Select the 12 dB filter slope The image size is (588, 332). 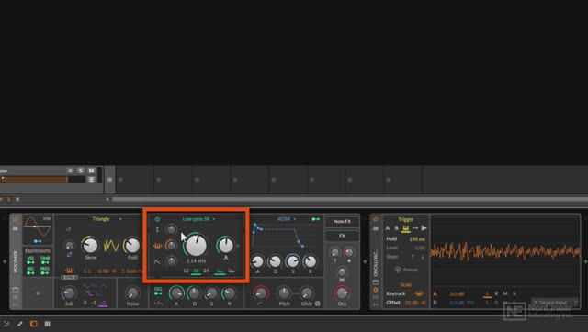click(186, 271)
